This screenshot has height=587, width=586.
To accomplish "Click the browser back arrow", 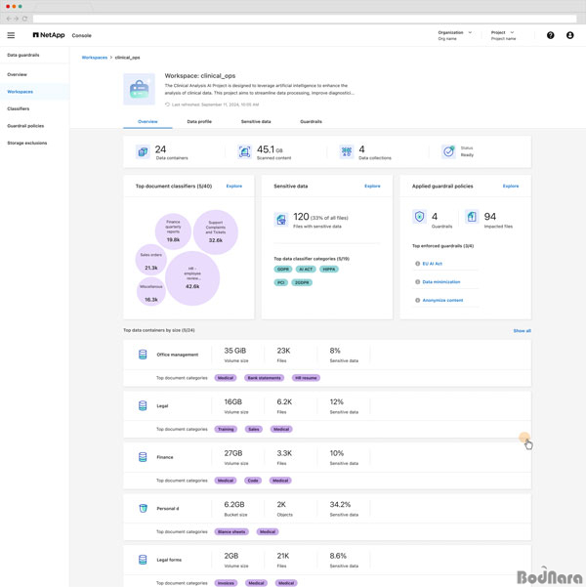I will coord(8,19).
